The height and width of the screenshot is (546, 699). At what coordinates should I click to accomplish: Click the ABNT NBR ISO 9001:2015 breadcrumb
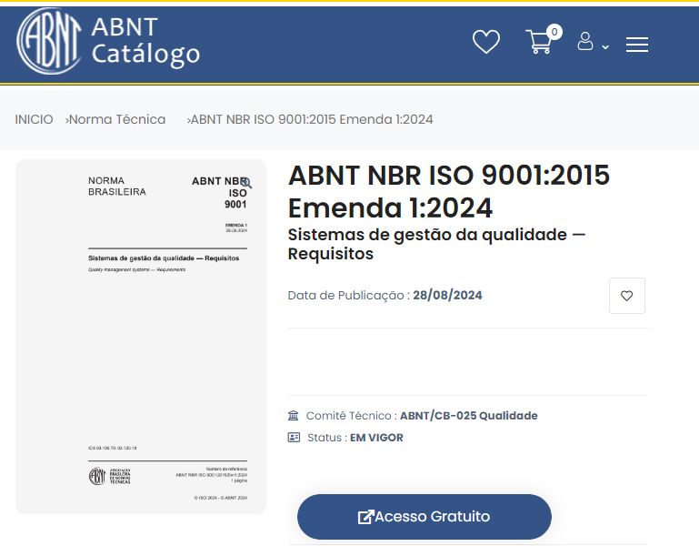click(x=312, y=119)
